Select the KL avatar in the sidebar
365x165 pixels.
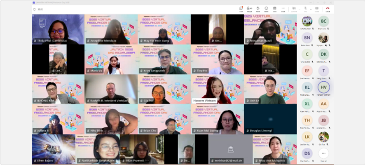(307, 87)
